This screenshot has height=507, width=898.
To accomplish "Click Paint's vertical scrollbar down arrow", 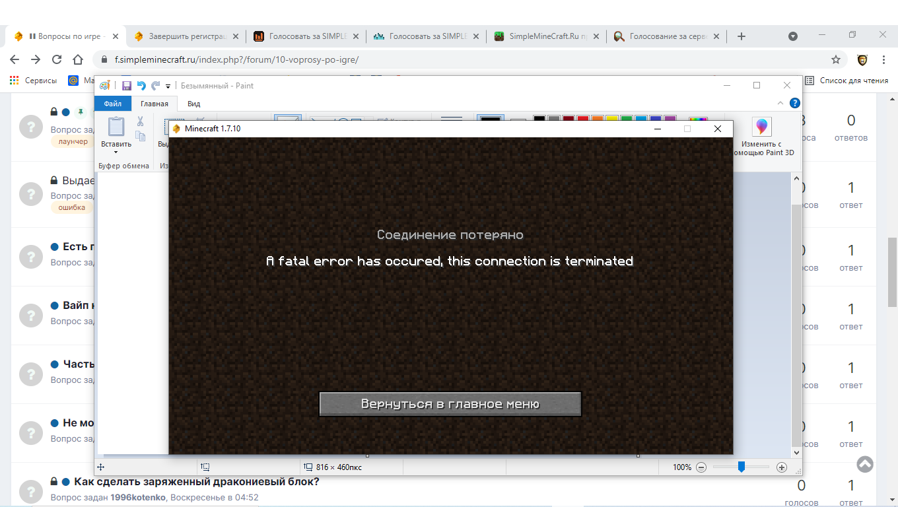I will [x=796, y=452].
